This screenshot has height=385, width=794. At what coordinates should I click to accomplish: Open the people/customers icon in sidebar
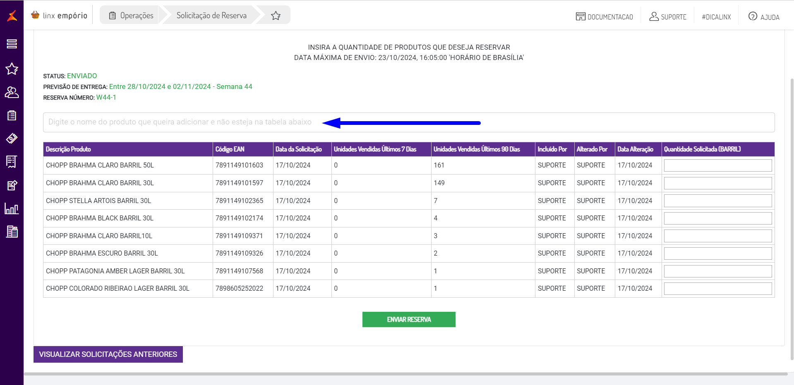(x=12, y=92)
